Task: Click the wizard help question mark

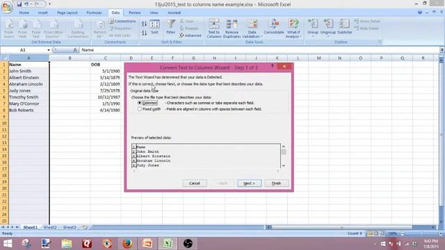Action: click(272, 67)
